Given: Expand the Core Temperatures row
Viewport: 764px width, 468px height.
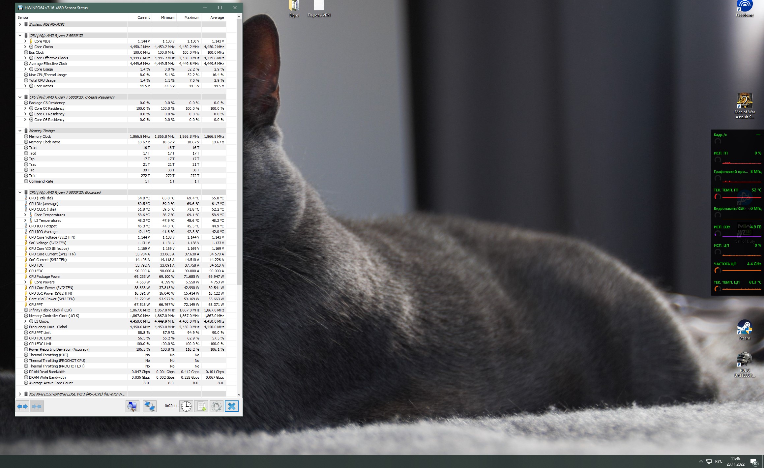Looking at the screenshot, I should point(25,215).
